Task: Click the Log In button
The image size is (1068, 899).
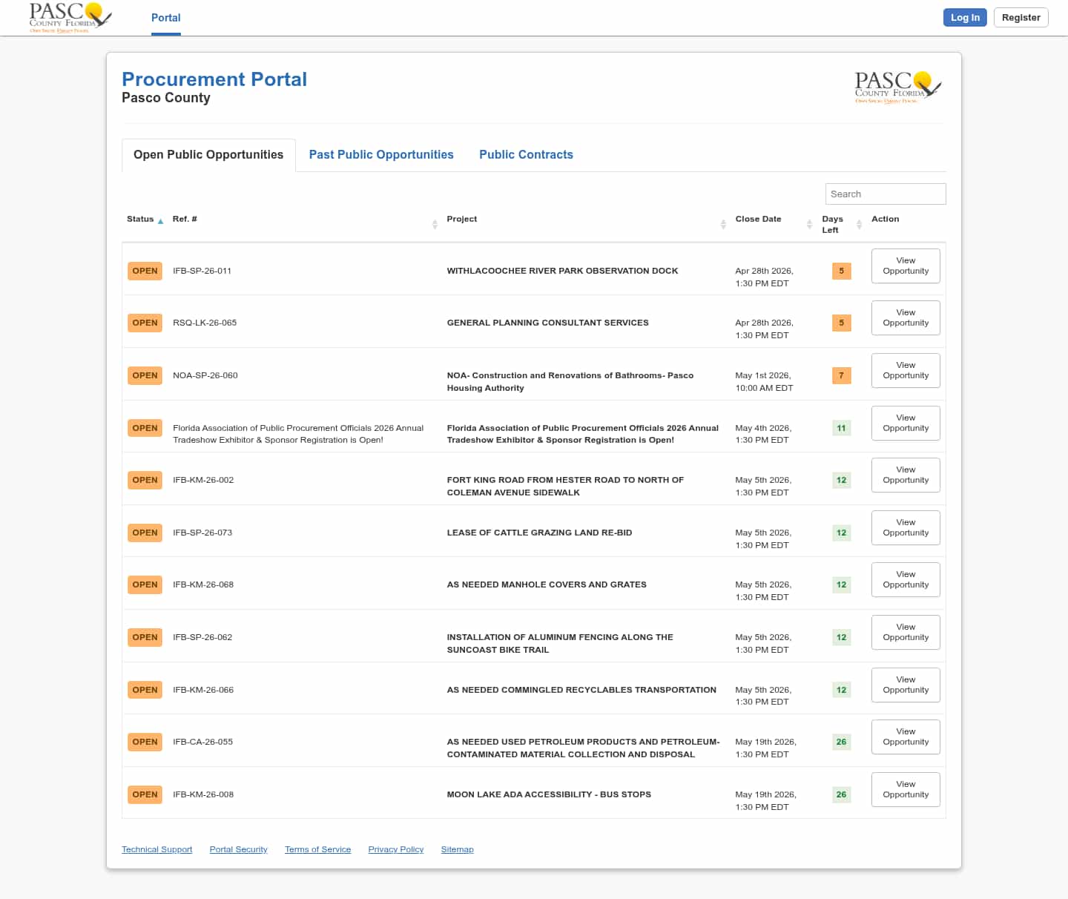Action: pos(964,18)
